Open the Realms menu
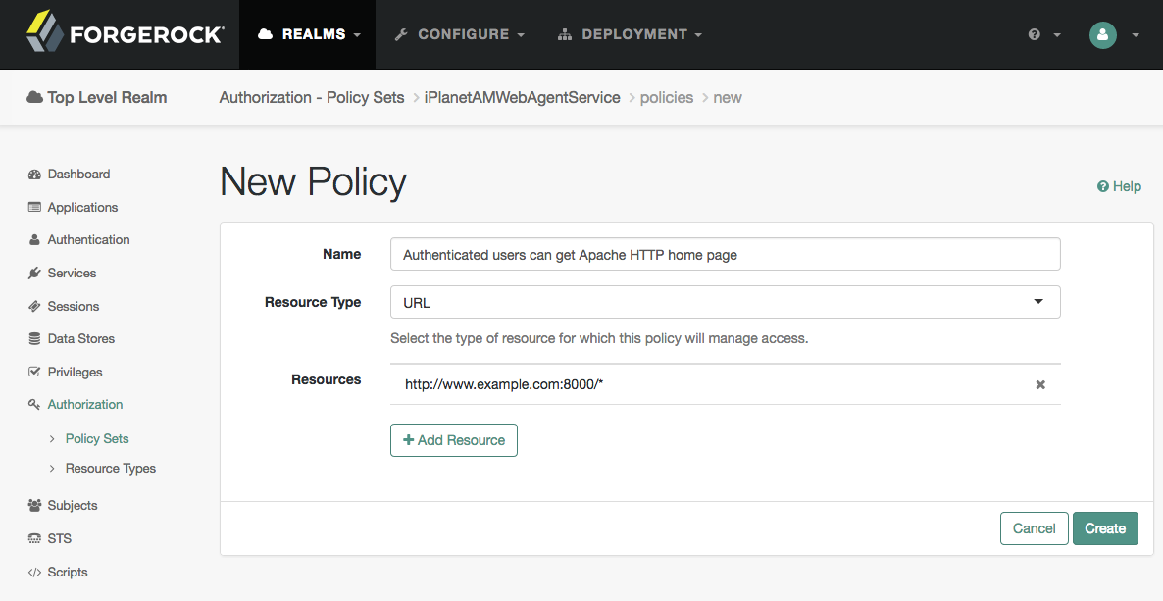The height and width of the screenshot is (601, 1163). pyautogui.click(x=308, y=34)
